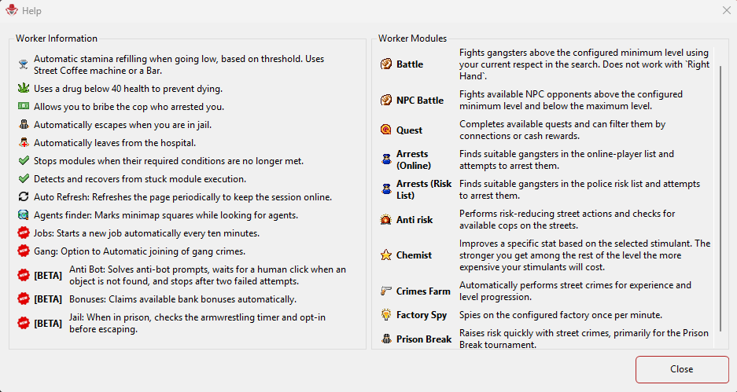Click the Worker Modules vertical scrollbar
This screenshot has height=392, width=737.
(720, 199)
